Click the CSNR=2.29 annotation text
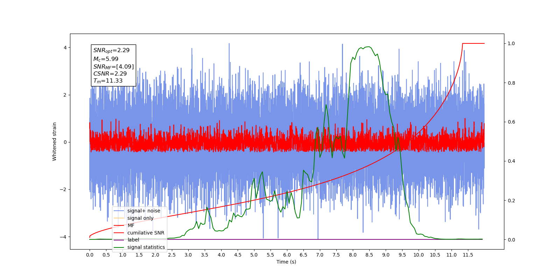 pos(110,73)
